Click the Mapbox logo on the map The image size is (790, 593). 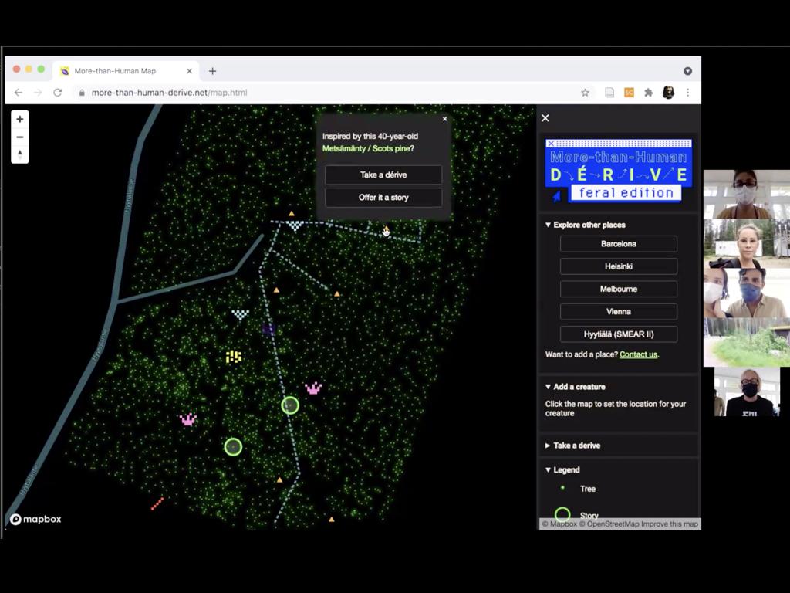[35, 520]
